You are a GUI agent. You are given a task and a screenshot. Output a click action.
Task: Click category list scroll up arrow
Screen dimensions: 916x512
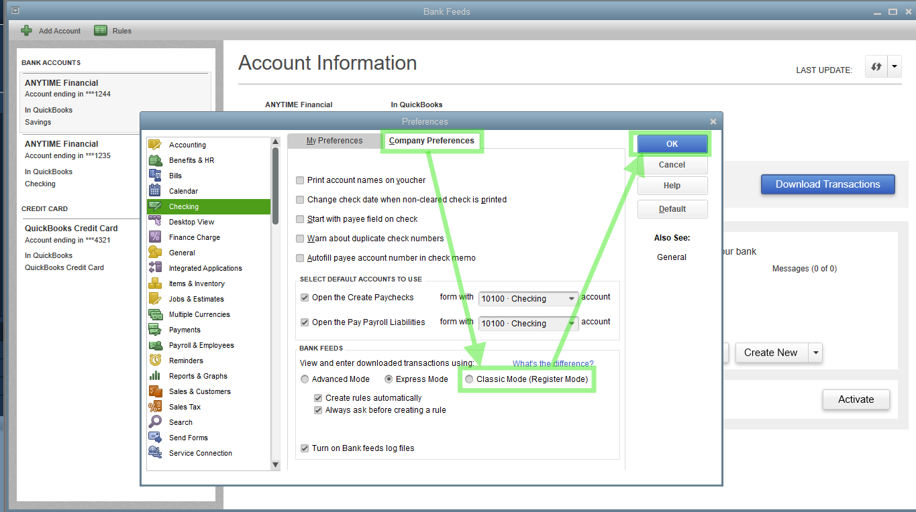click(275, 141)
